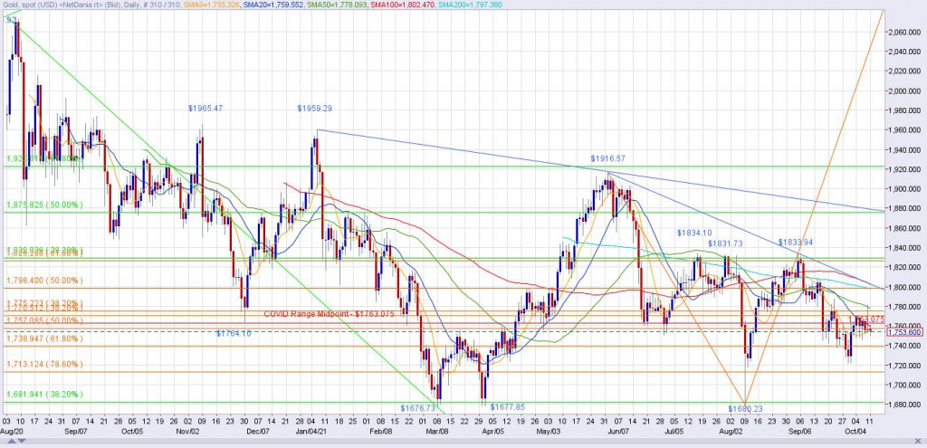Click the 1,713.124 (78.60%) Fibonacci label
927x448 pixels.
(x=44, y=365)
